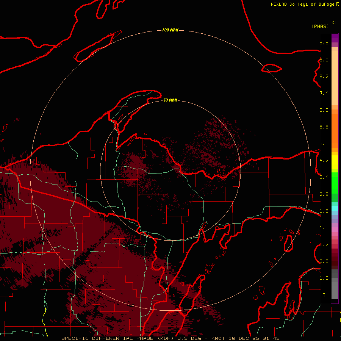Click the 7.4 value on color scale
The width and height of the screenshot is (341, 341).
click(x=324, y=93)
